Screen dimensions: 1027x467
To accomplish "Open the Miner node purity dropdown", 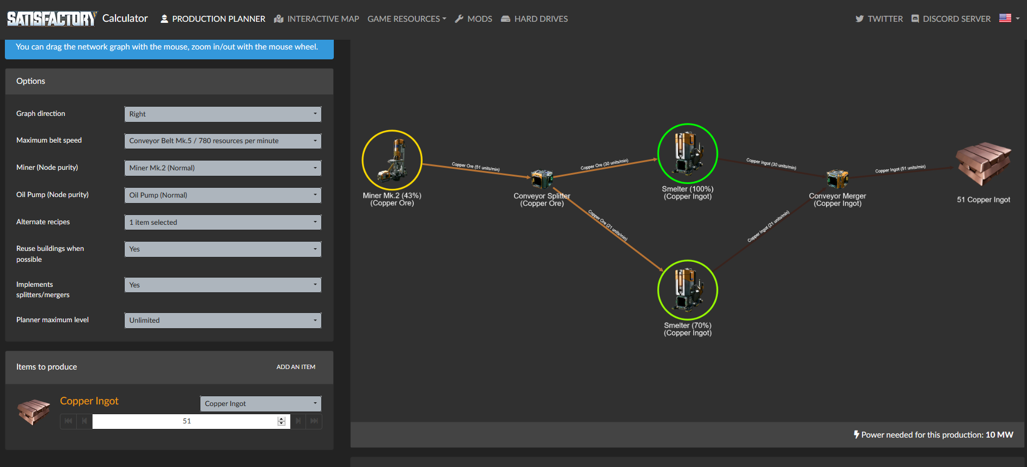I will coord(223,168).
